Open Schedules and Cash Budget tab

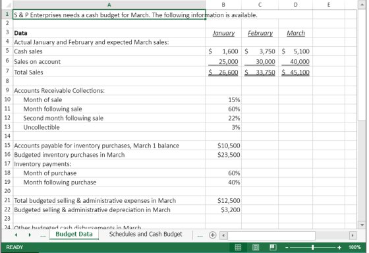[146, 234]
